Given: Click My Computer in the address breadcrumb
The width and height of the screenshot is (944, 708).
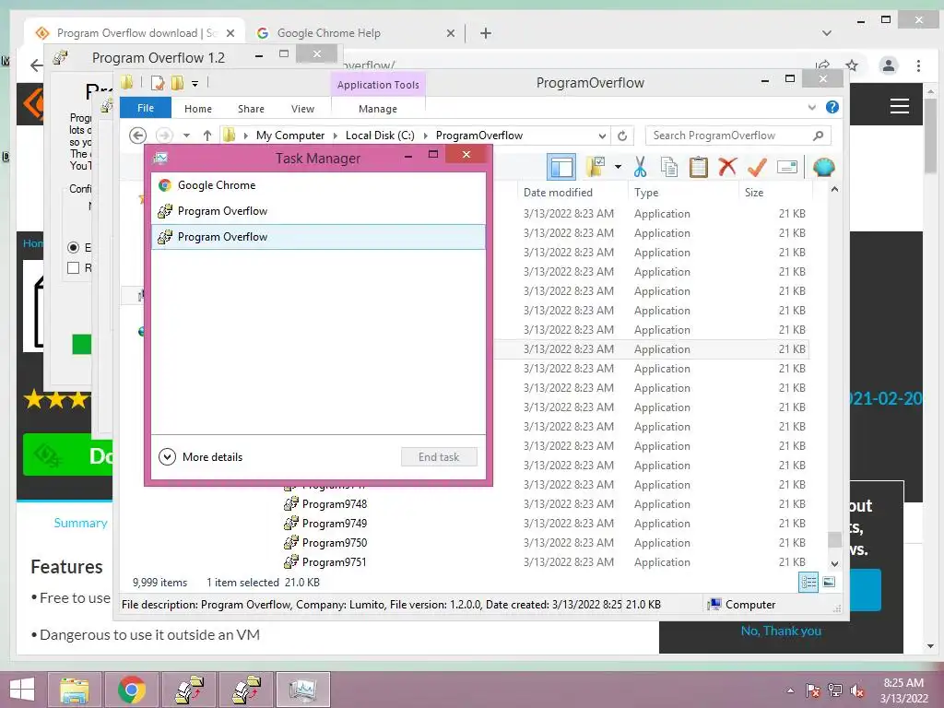Looking at the screenshot, I should 290,136.
